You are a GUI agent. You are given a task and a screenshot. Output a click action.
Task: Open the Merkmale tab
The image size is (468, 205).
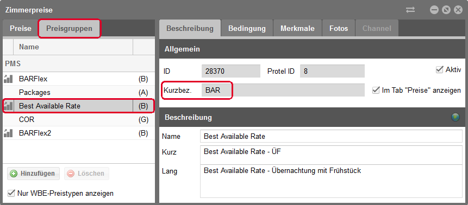tap(297, 29)
